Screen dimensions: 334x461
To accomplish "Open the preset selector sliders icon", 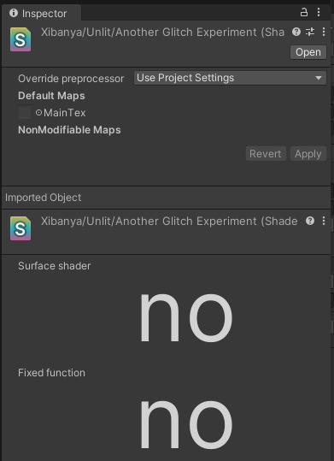I will [x=310, y=32].
